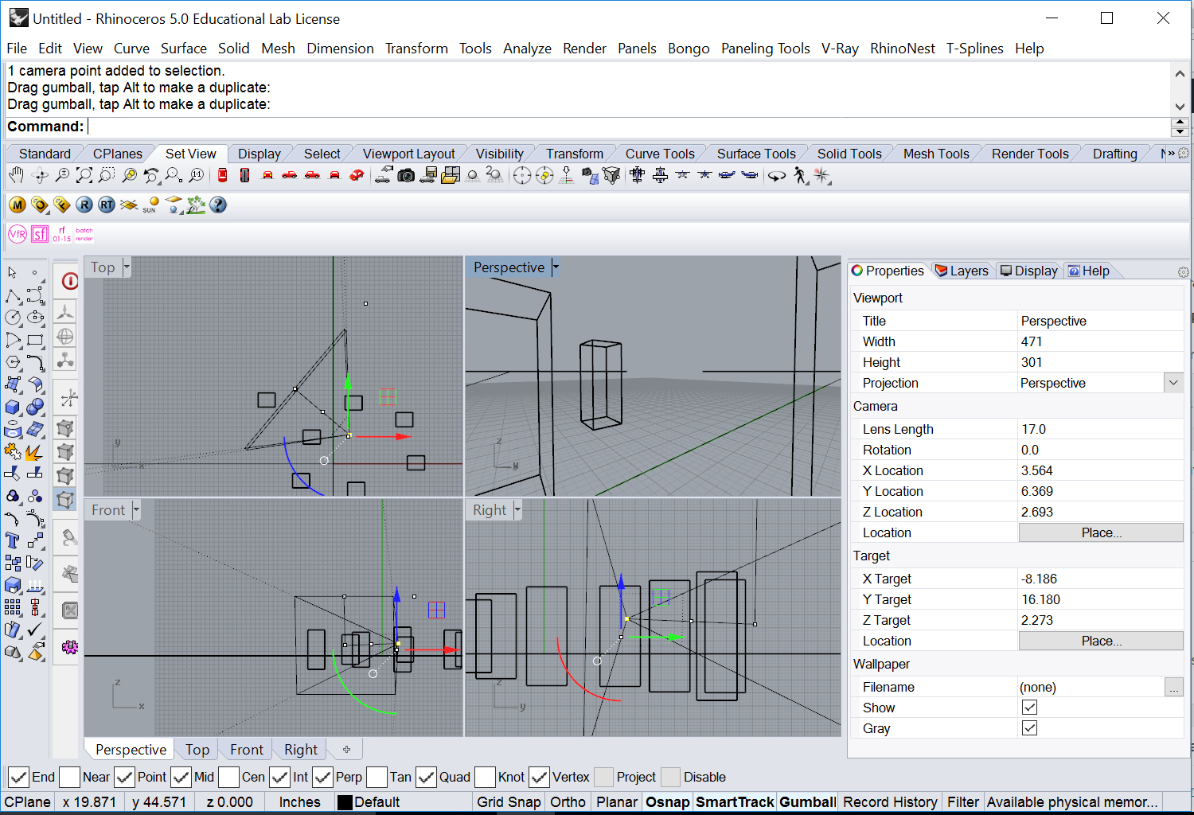Expand the Projection dropdown in Properties
The height and width of the screenshot is (815, 1194).
1173,383
